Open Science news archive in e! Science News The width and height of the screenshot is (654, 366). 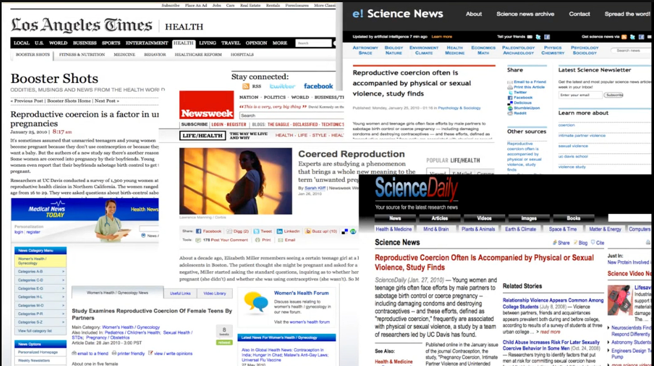pyautogui.click(x=525, y=14)
